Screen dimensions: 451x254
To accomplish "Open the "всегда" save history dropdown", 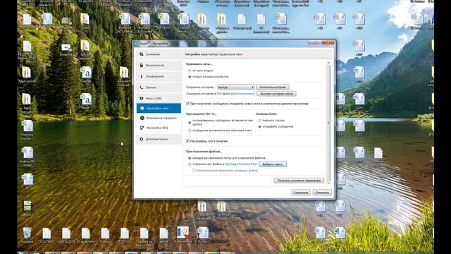I will click(x=236, y=87).
